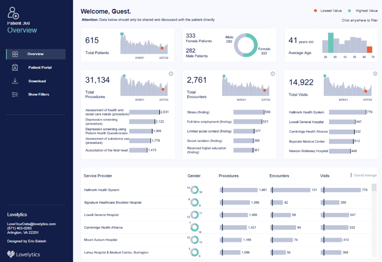This screenshot has height=262, width=382.
Task: Click the Download arrow icon
Action: pyautogui.click(x=15, y=81)
